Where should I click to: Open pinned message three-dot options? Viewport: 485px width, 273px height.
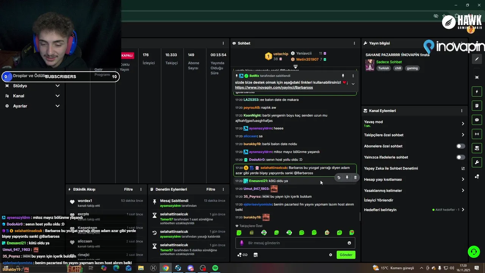coord(353,76)
